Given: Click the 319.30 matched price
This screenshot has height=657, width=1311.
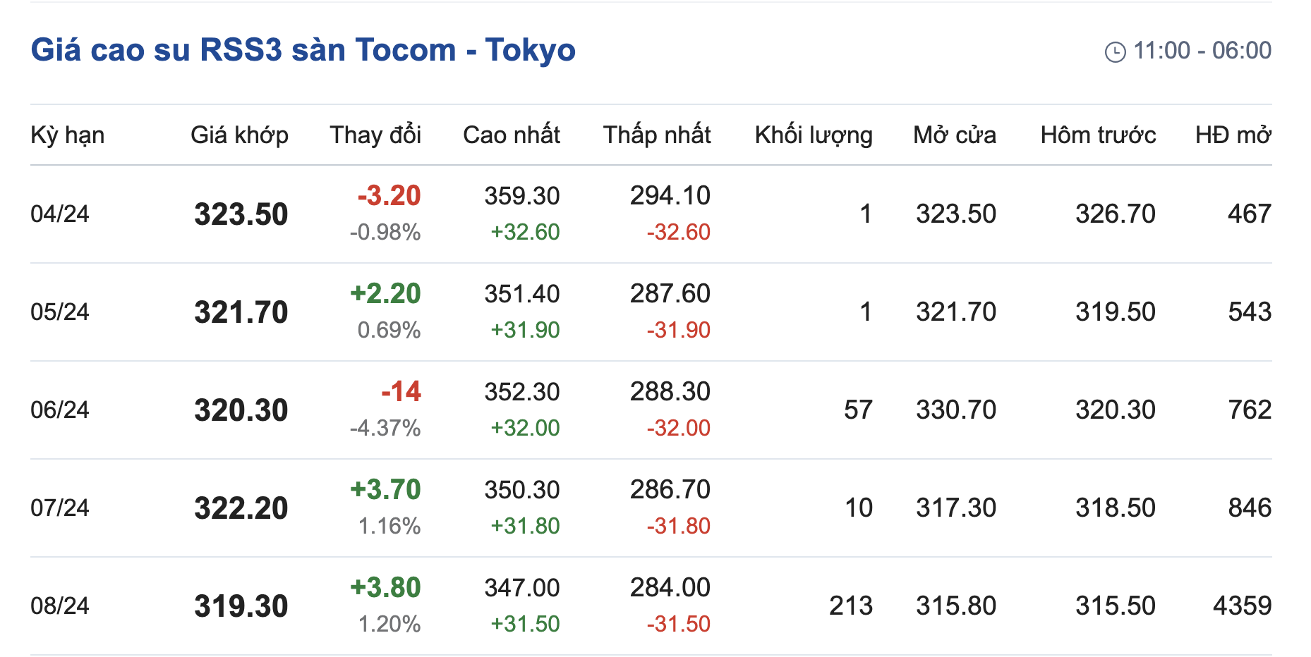Looking at the screenshot, I should point(241,606).
